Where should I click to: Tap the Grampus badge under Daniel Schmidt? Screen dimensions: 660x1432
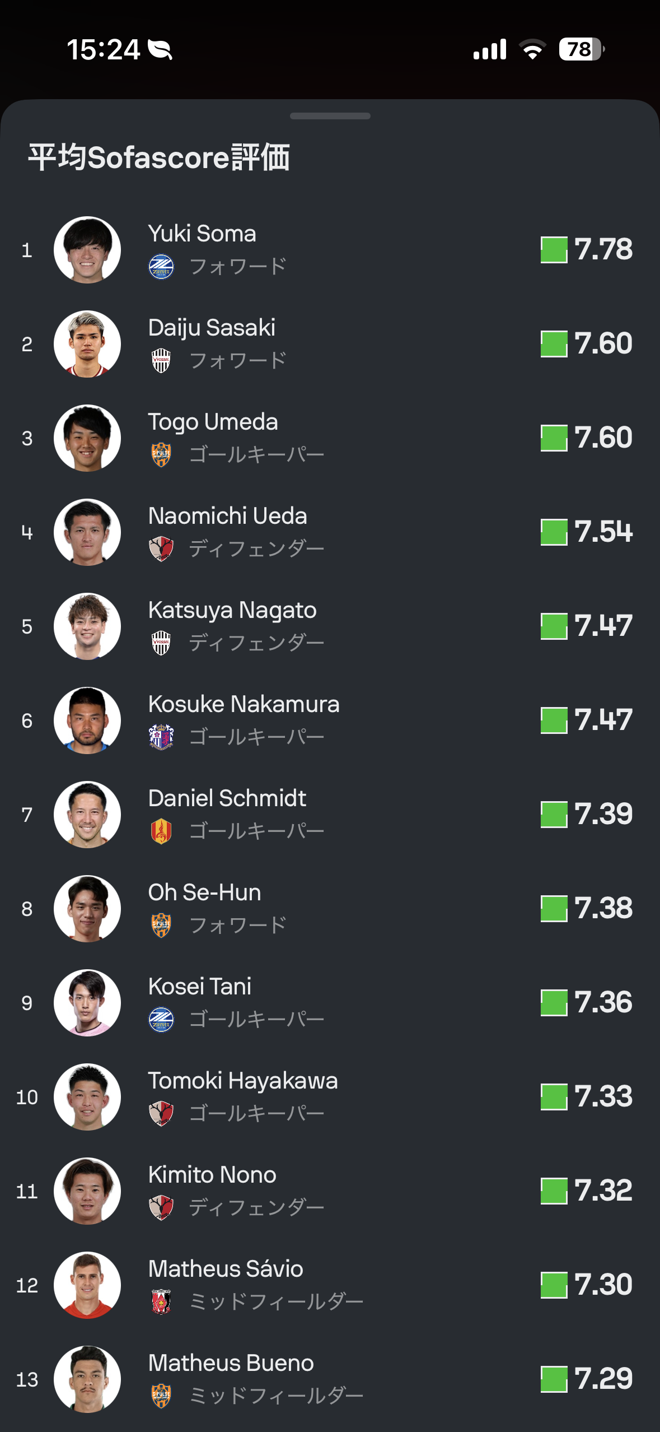pyautogui.click(x=161, y=831)
